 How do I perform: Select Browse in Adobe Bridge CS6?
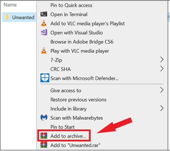[x=82, y=42]
